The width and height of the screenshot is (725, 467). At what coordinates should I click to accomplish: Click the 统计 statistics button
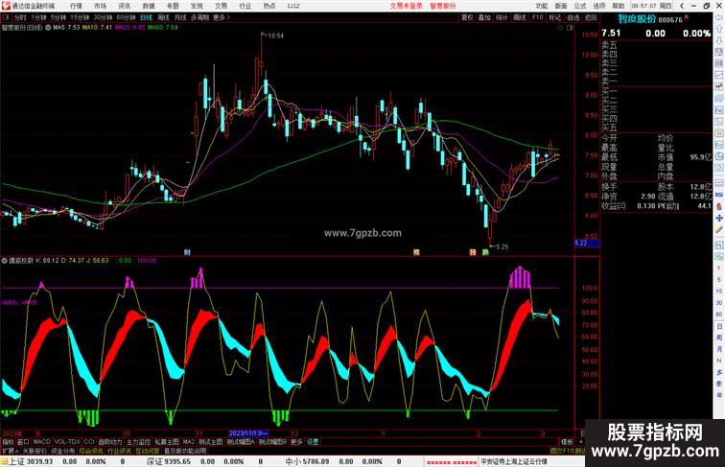tap(503, 17)
